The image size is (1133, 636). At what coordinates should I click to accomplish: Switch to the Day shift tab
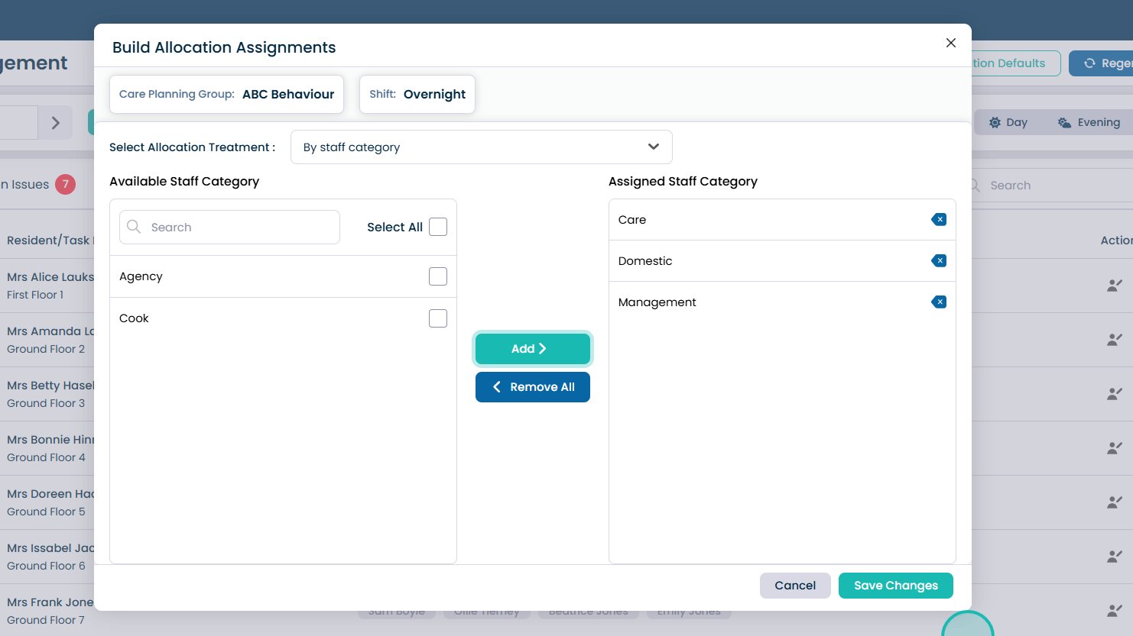tap(1008, 123)
